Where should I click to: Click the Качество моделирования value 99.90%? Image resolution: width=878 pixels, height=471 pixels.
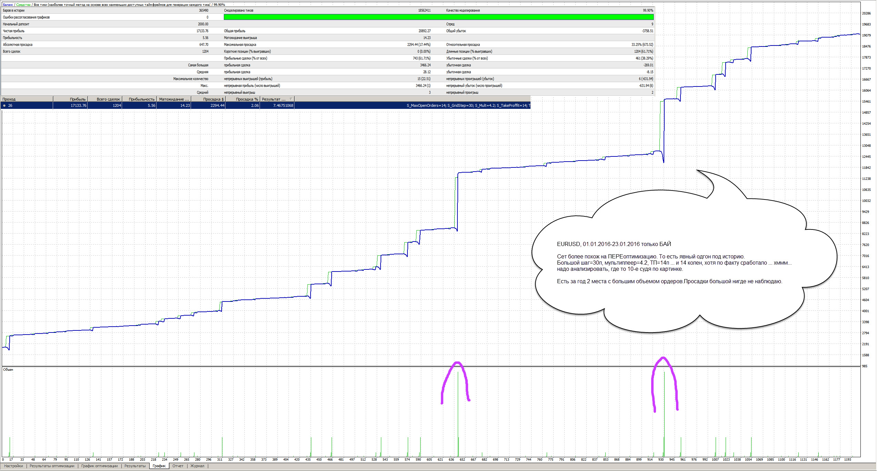pos(648,10)
